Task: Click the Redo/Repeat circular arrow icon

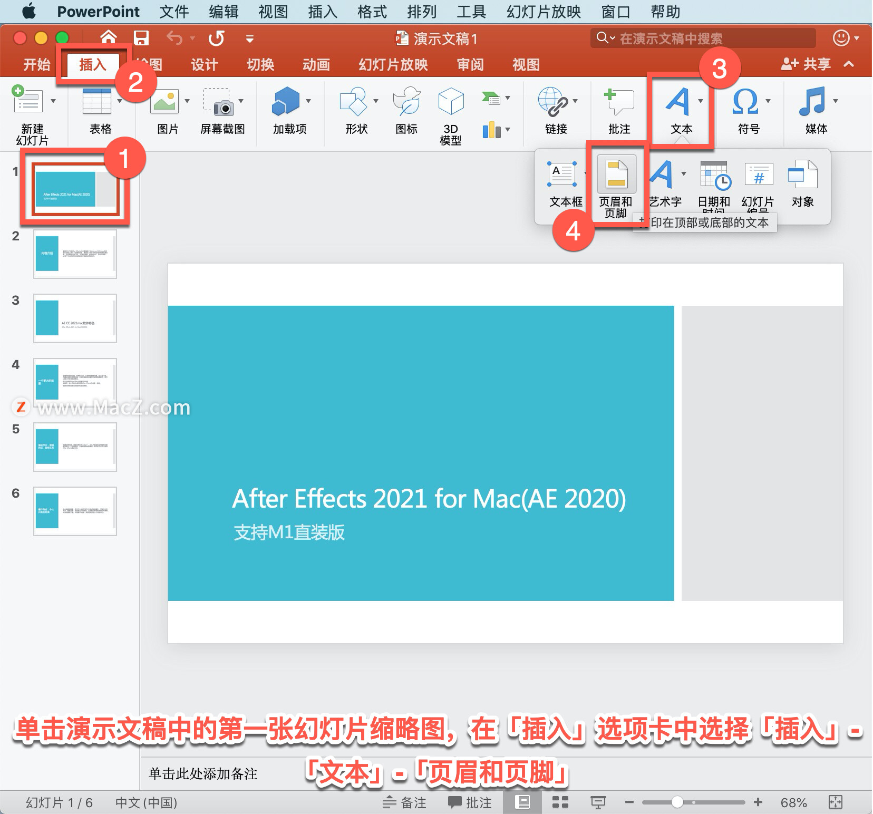Action: [x=216, y=38]
